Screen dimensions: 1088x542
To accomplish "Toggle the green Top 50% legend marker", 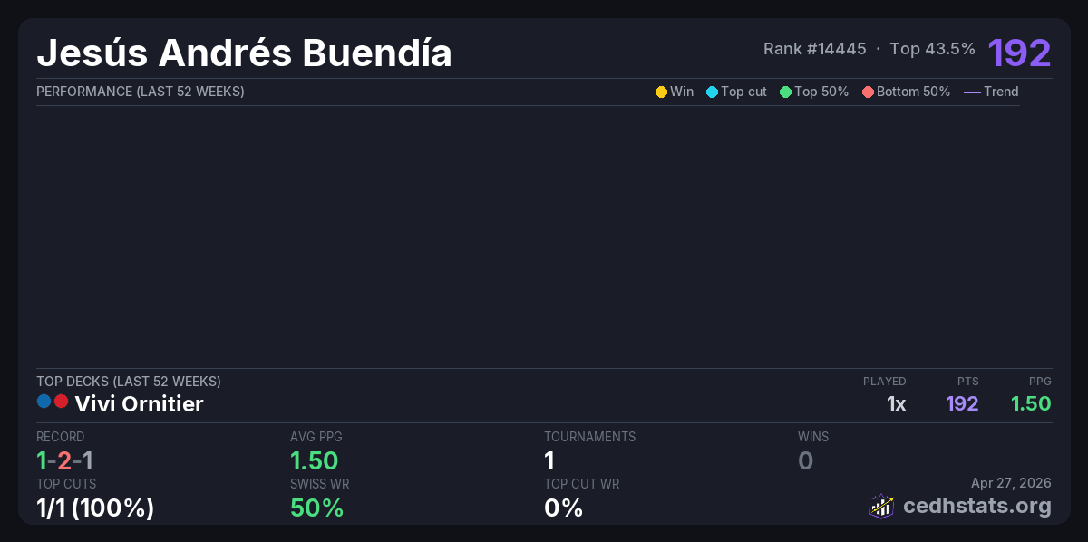I will coord(785,92).
